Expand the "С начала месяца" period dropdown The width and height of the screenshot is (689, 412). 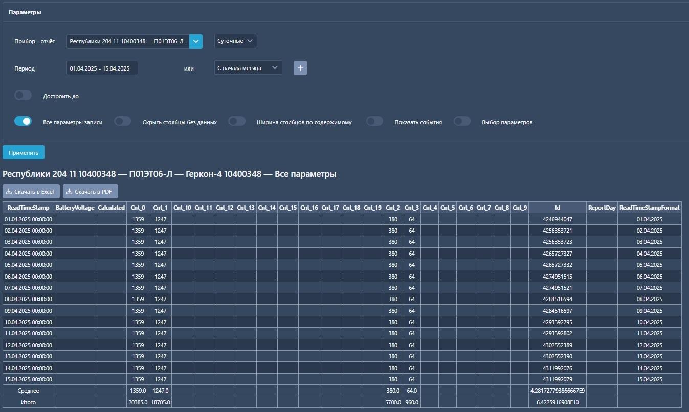pos(248,68)
